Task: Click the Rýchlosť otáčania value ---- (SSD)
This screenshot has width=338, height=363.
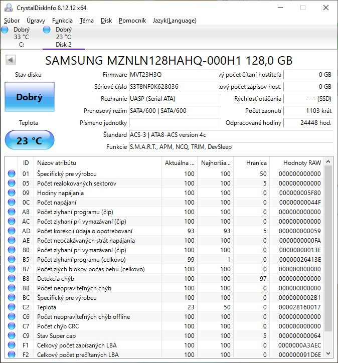Action: pos(308,99)
